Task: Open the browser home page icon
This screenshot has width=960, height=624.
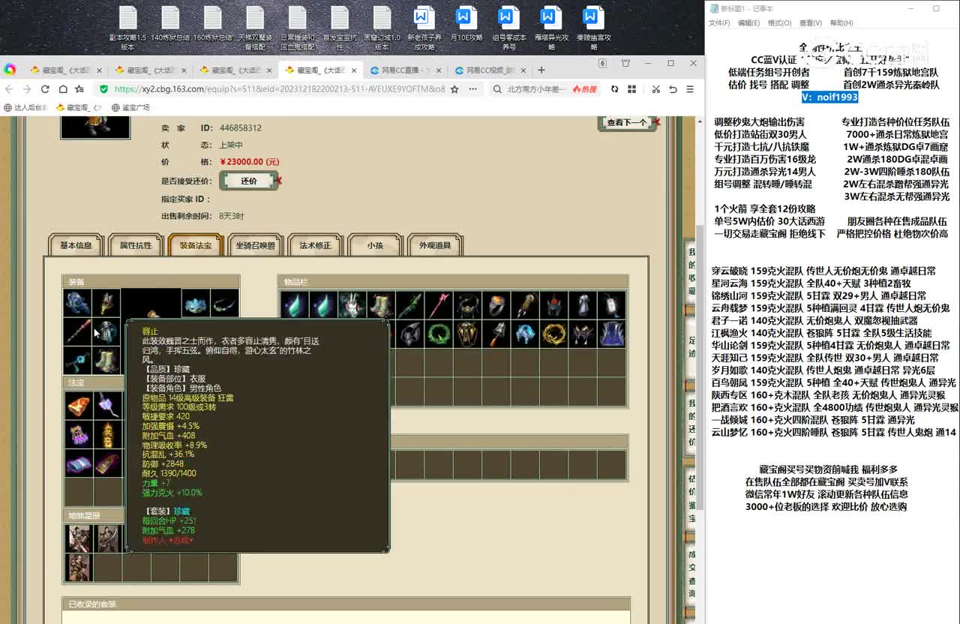Action: [x=62, y=89]
